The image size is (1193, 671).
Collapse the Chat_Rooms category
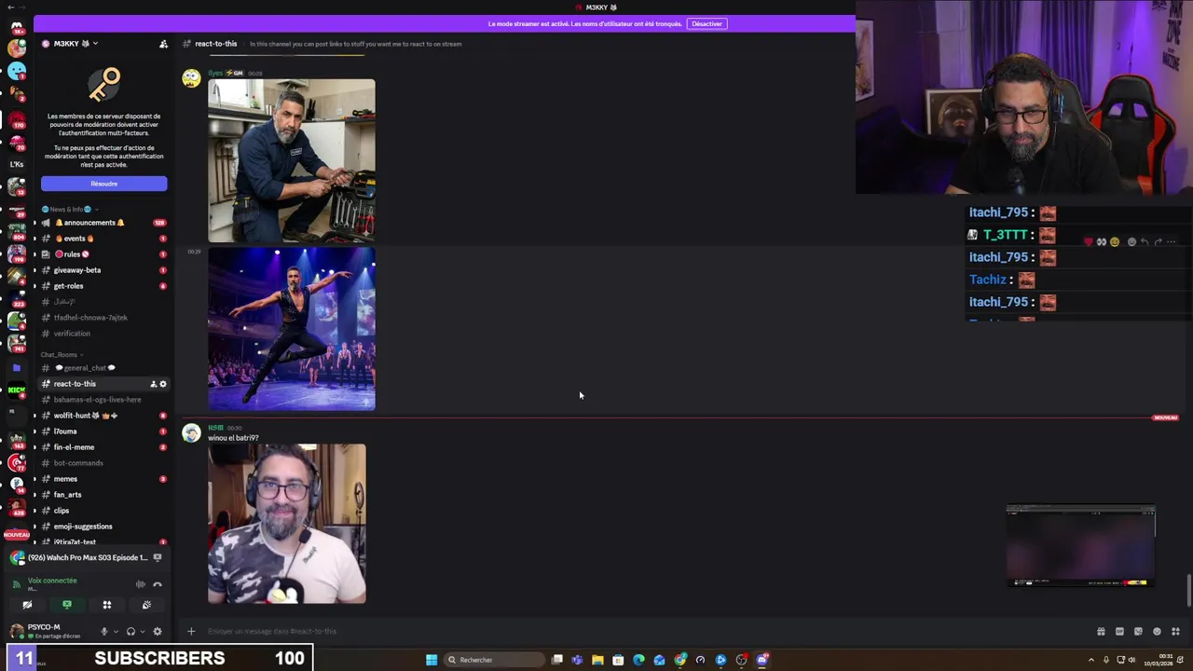(62, 354)
